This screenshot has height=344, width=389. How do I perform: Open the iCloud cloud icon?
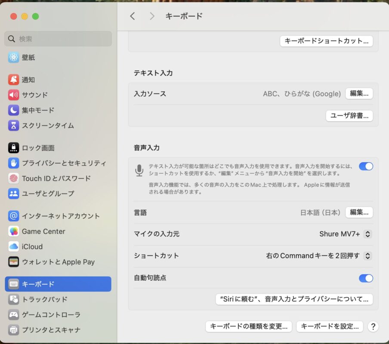tap(14, 247)
